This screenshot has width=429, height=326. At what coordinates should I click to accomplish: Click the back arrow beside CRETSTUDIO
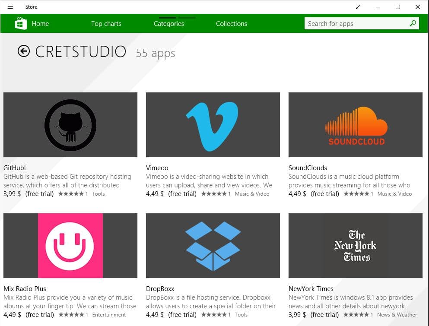click(24, 51)
